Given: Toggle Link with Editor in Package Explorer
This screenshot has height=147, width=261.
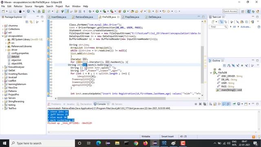Looking at the screenshot, I should [x=31, y=22].
